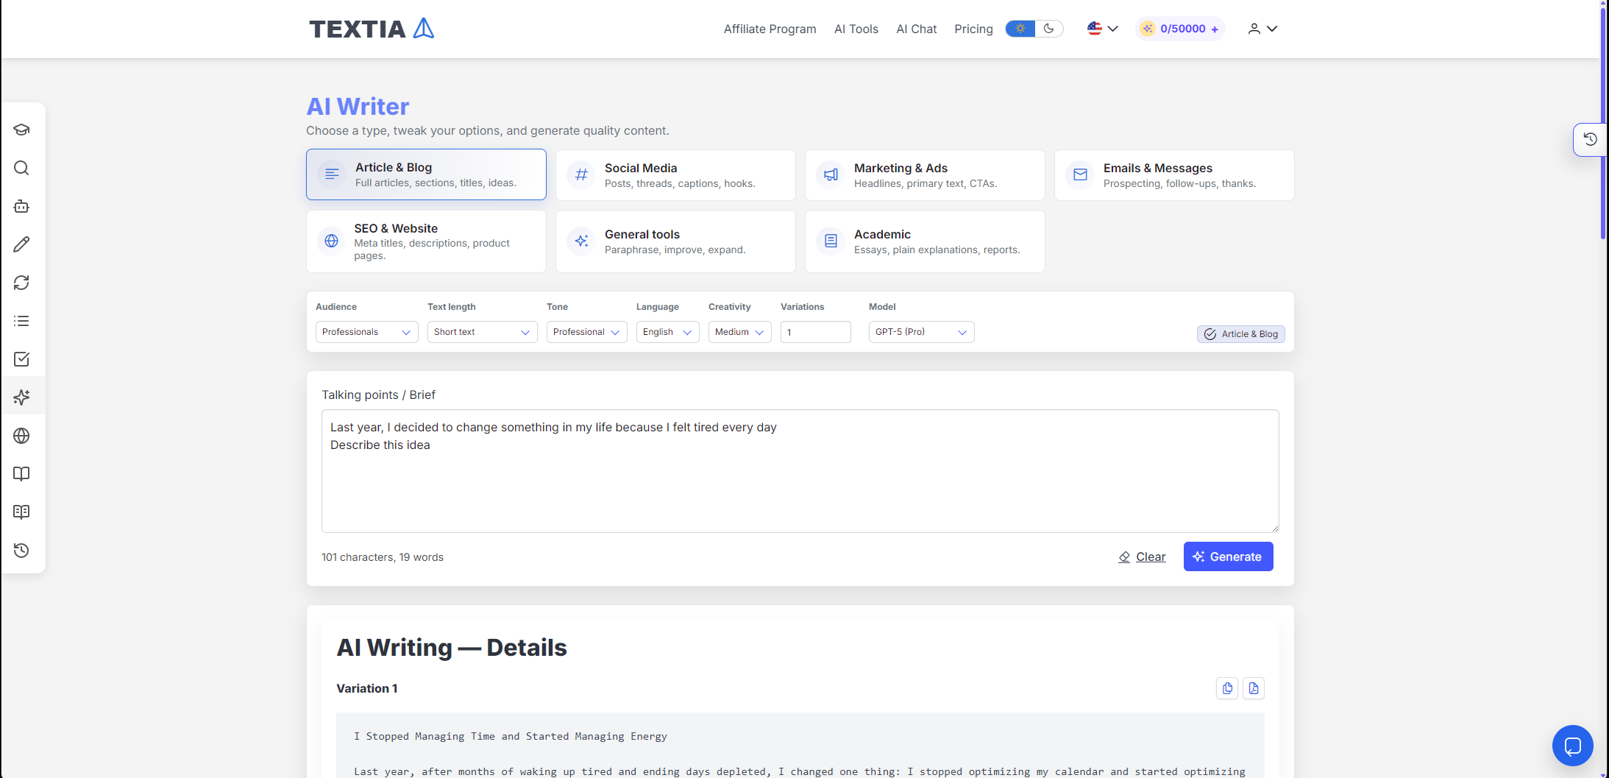
Task: Click the refresh arrows sidebar icon
Action: [x=21, y=283]
